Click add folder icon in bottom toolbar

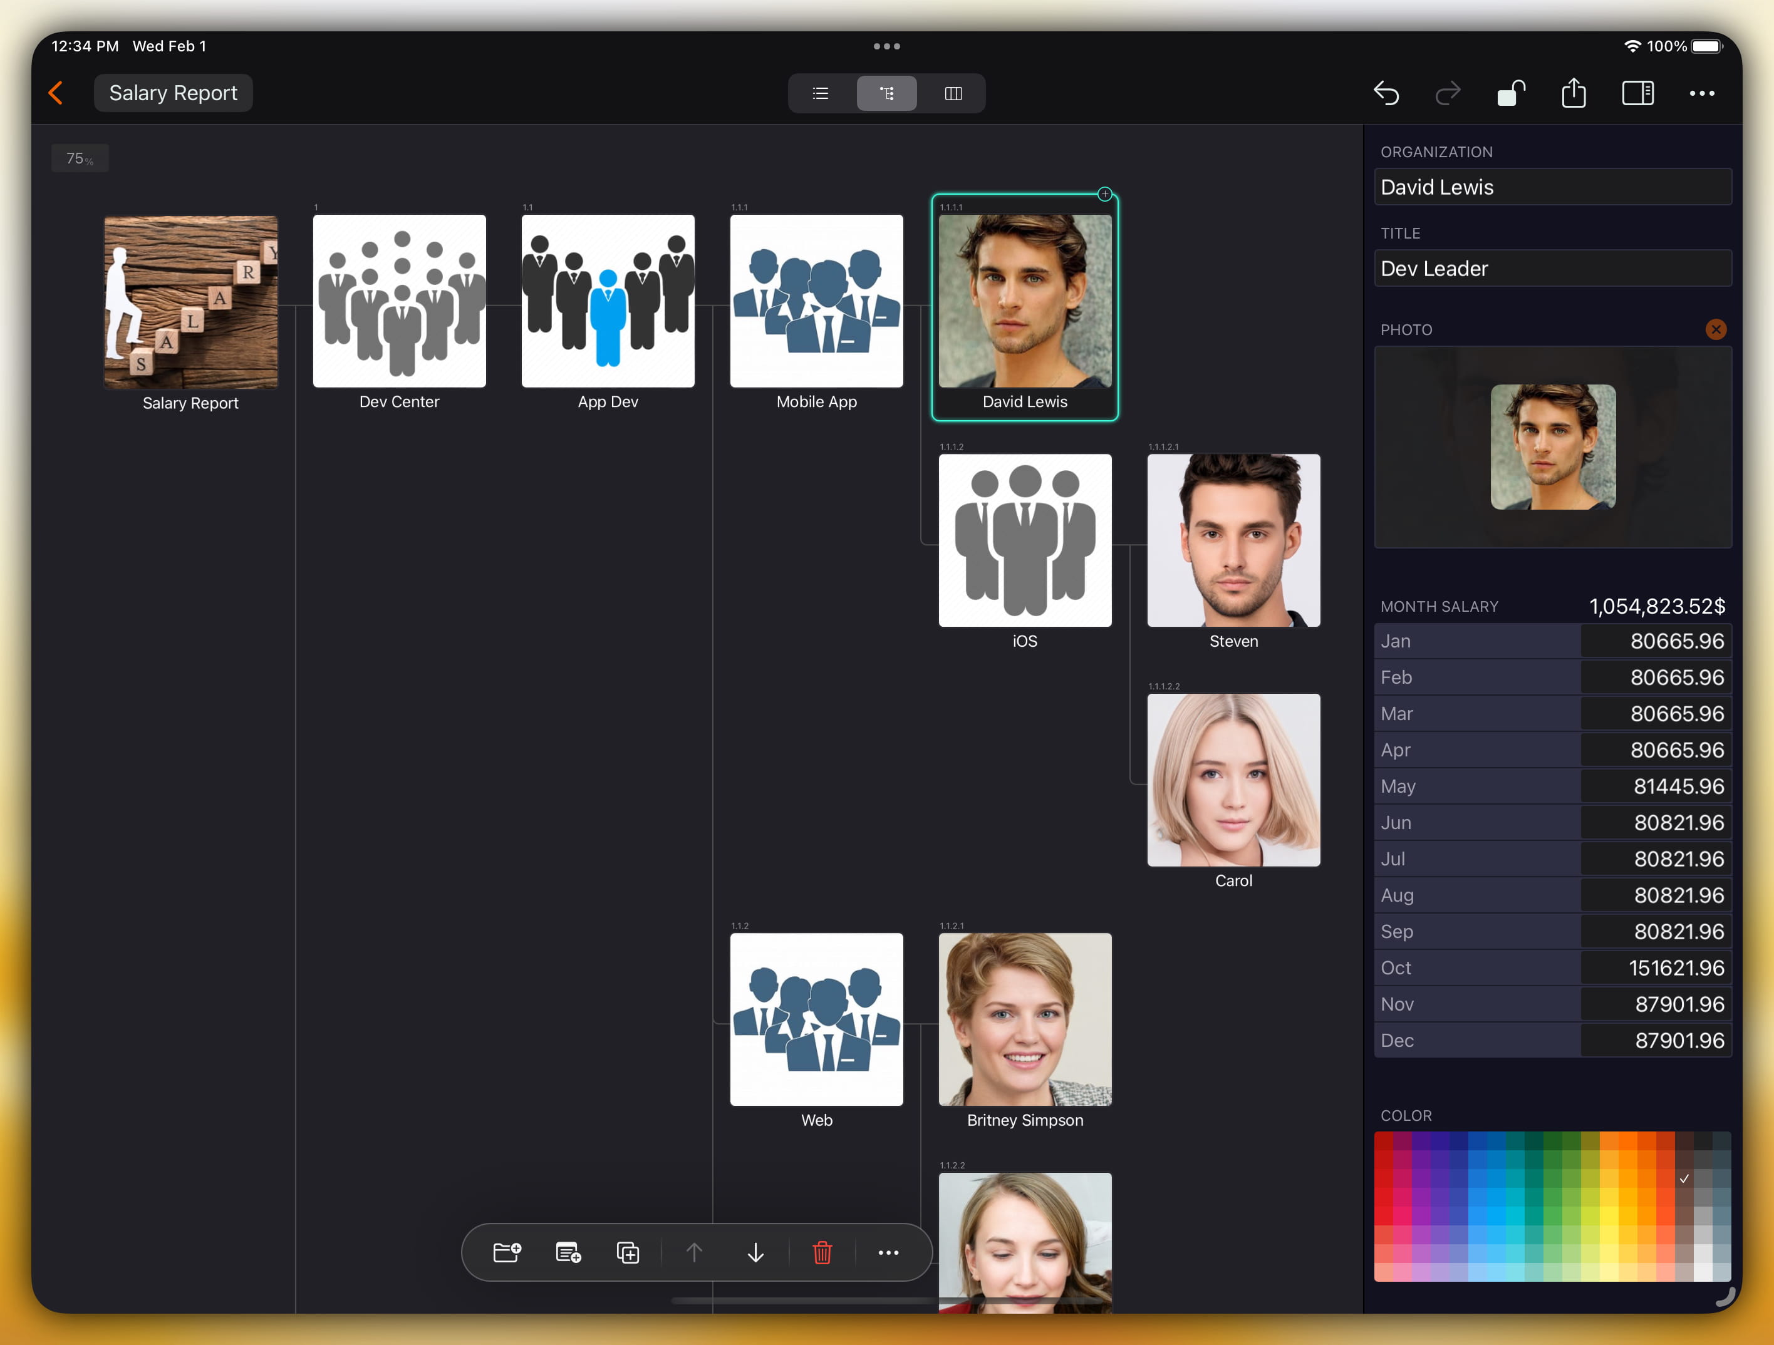[x=507, y=1252]
